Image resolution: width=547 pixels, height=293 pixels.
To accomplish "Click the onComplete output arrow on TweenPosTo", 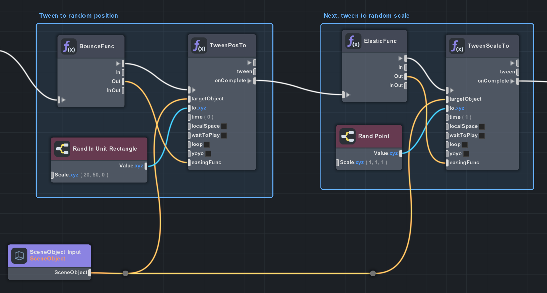I will pos(250,80).
